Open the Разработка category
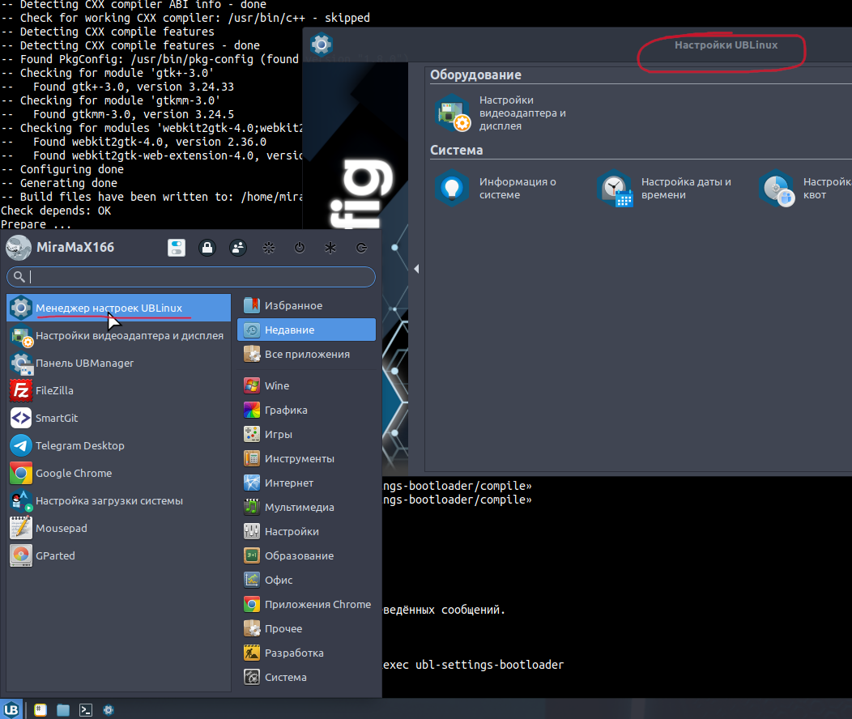Viewport: 852px width, 719px height. 306,653
